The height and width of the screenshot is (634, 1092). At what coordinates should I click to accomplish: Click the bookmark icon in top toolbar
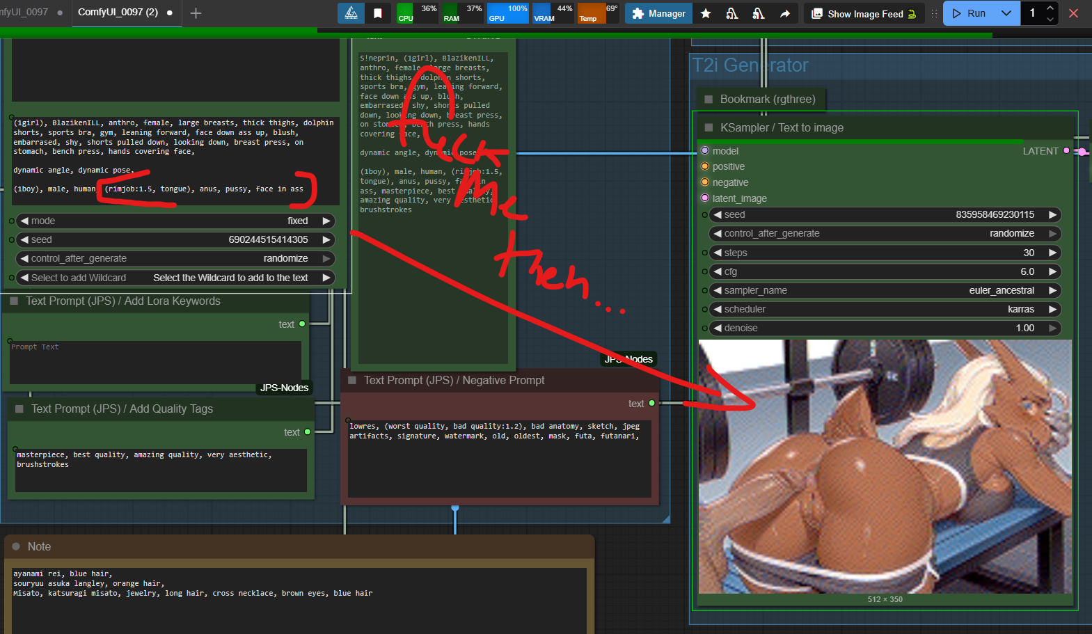(378, 13)
